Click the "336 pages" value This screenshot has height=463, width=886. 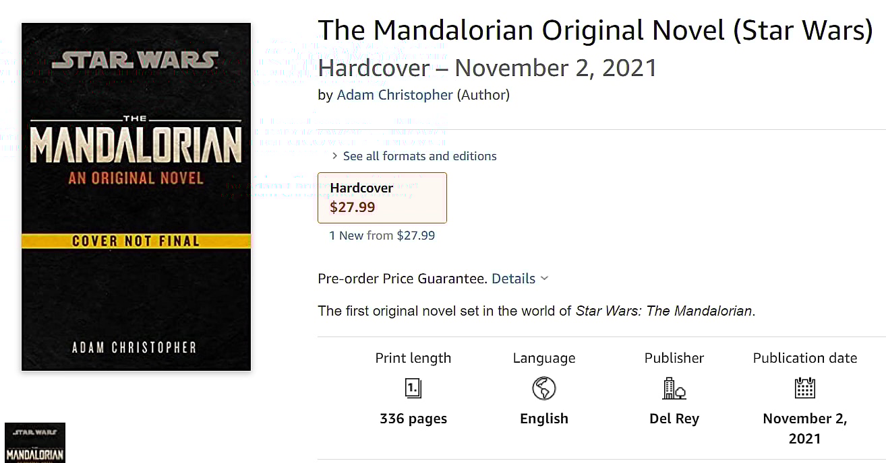point(413,419)
